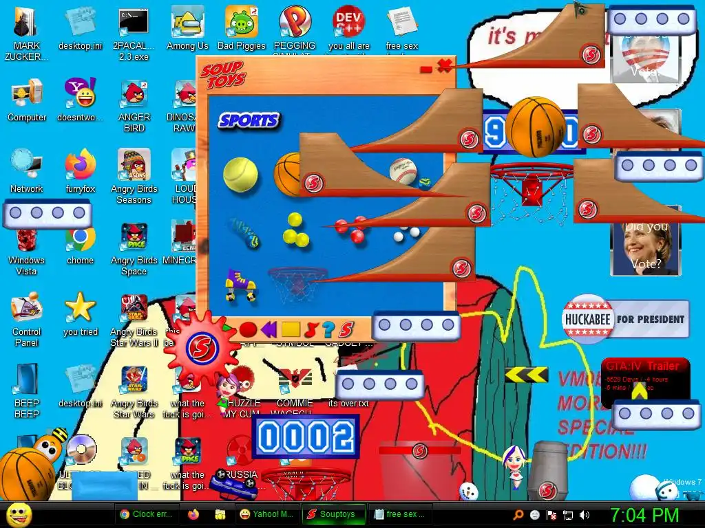Pick the yellow tennis ball in Souptoys
The width and height of the screenshot is (705, 528).
point(240,175)
